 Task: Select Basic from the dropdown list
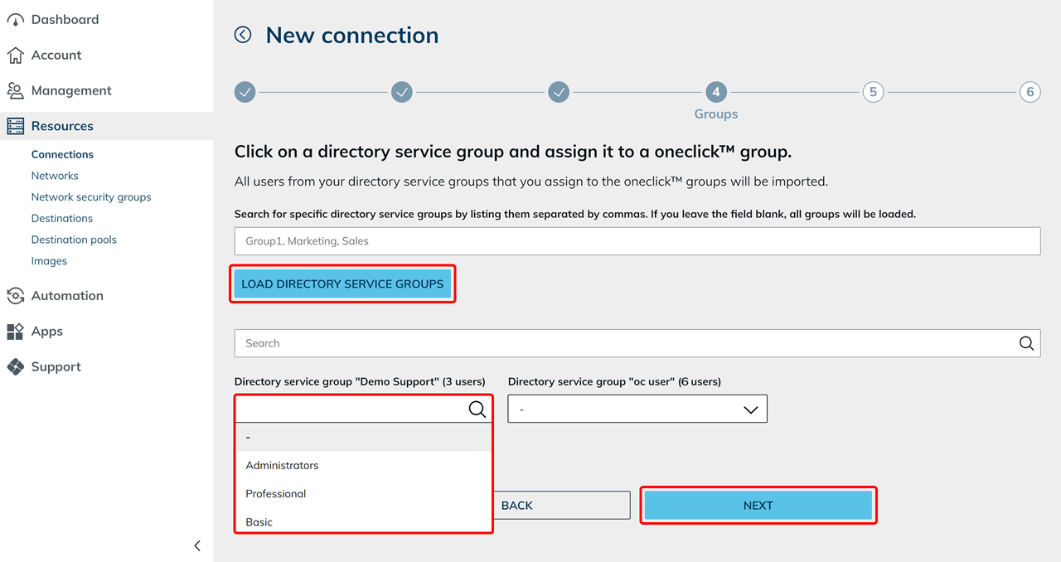coord(364,521)
